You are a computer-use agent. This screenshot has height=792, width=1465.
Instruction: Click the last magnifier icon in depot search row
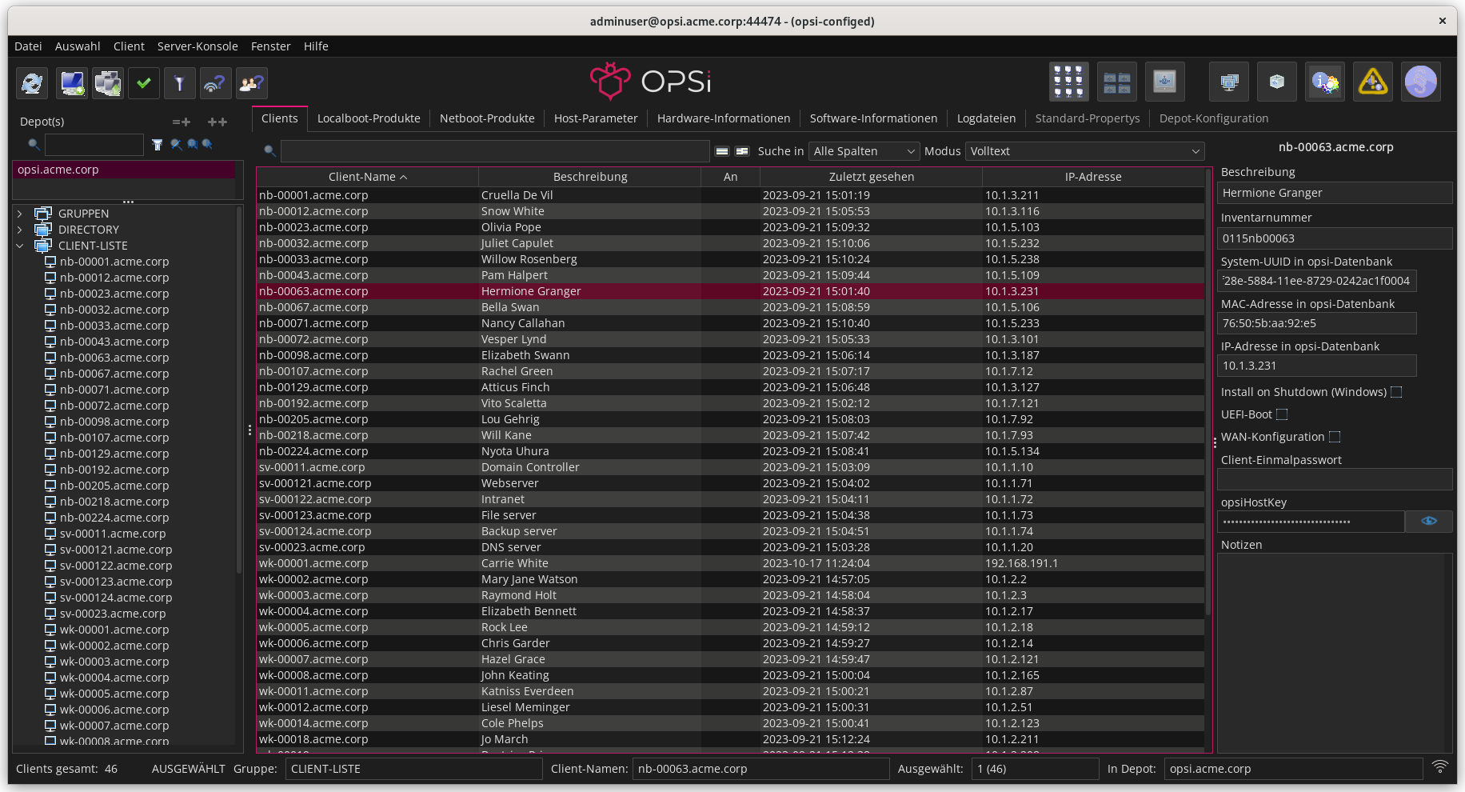tap(207, 145)
